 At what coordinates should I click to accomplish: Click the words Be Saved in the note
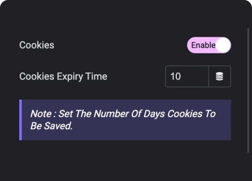coord(51,126)
